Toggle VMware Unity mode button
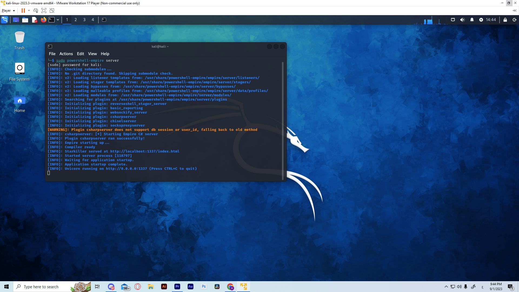The image size is (519, 292). coord(52,11)
